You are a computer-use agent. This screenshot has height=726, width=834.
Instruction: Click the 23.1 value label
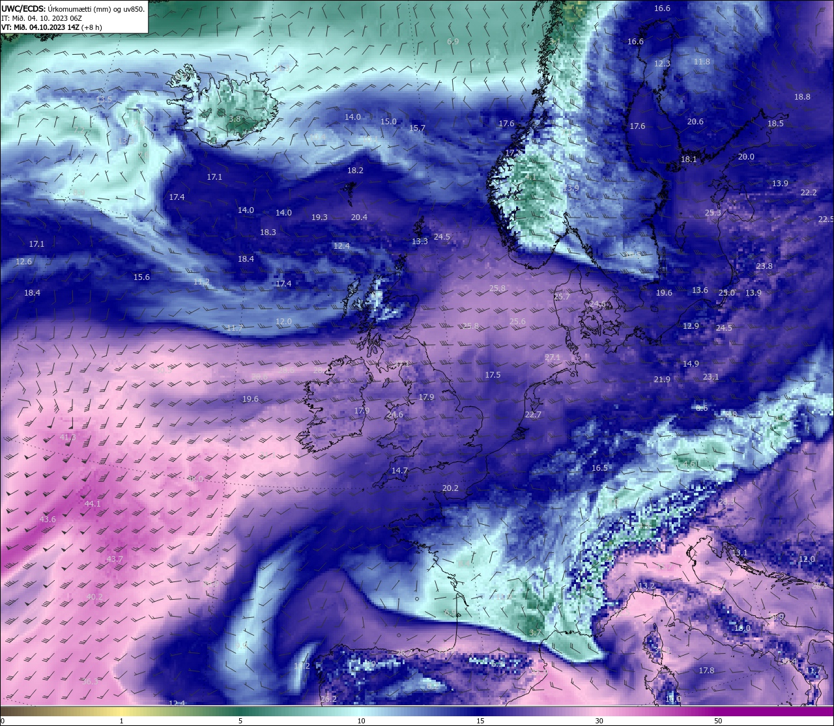click(711, 377)
